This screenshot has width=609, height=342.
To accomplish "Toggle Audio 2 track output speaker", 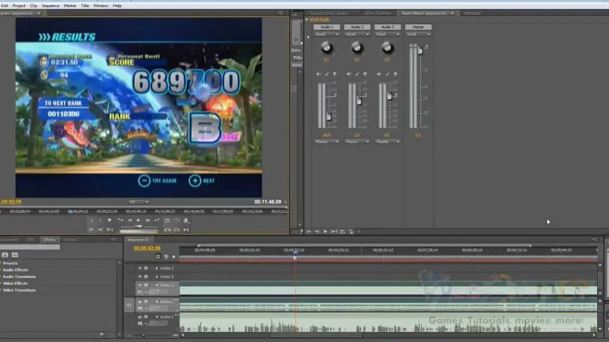I will click(x=140, y=317).
